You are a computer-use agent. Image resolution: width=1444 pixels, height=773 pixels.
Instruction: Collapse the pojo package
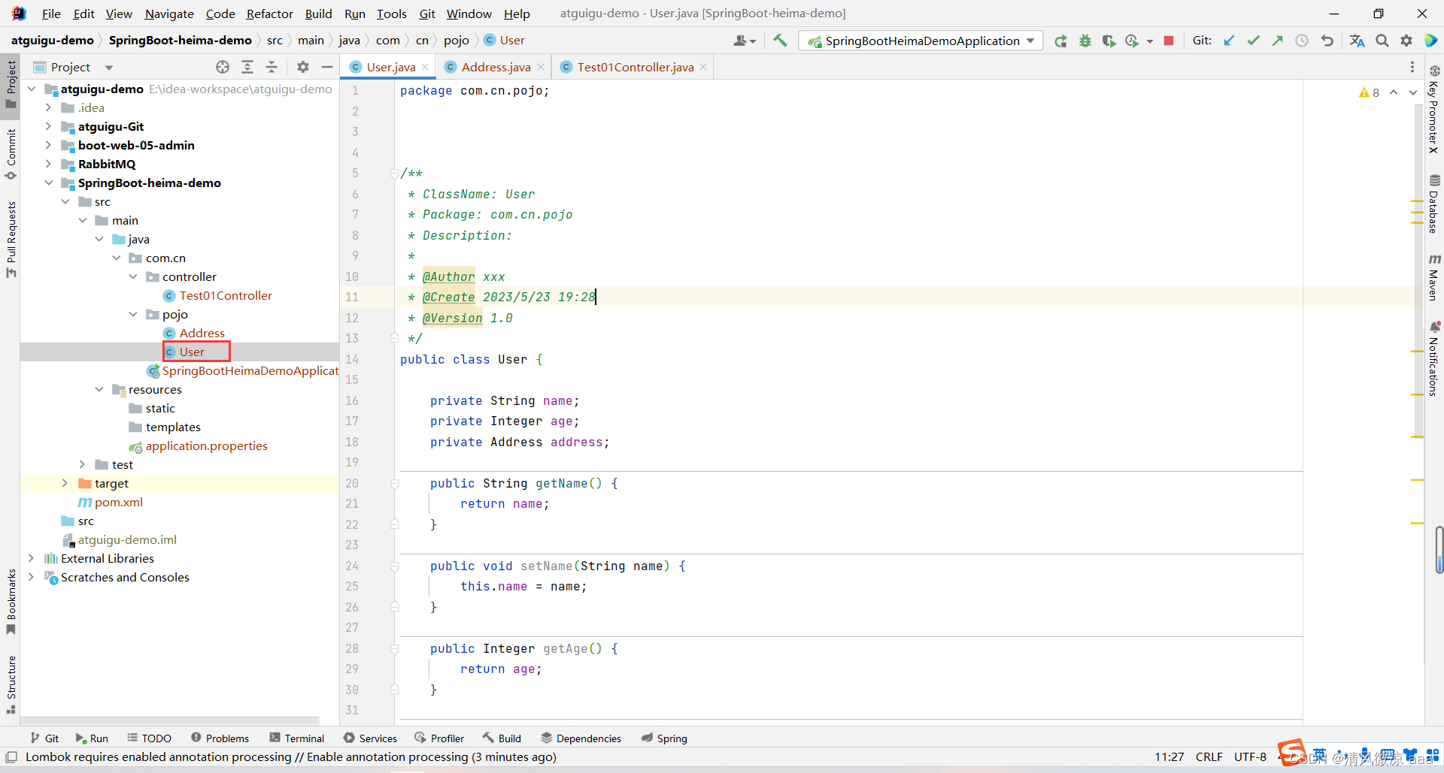(133, 314)
